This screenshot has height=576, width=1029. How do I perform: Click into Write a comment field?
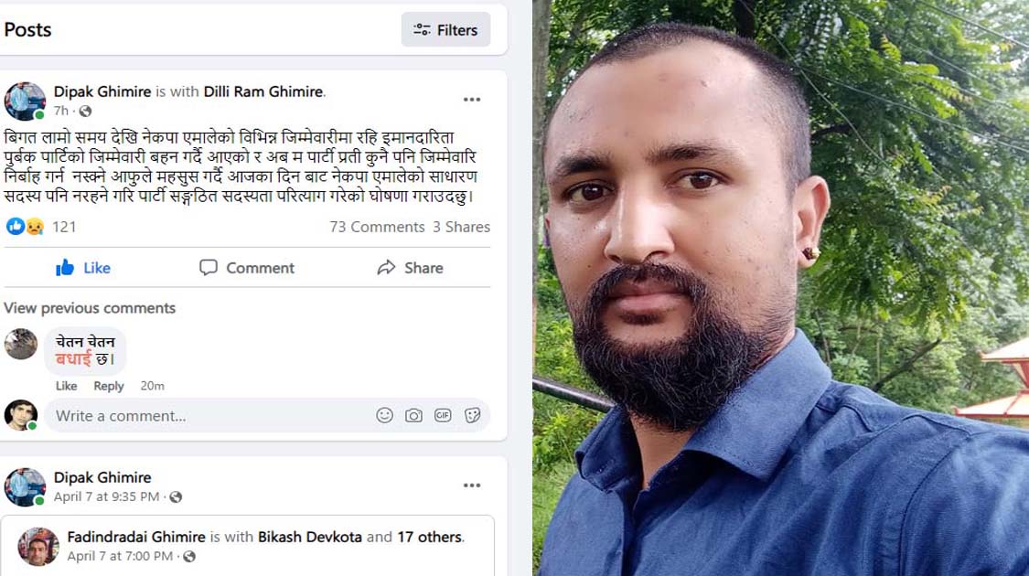tap(210, 415)
